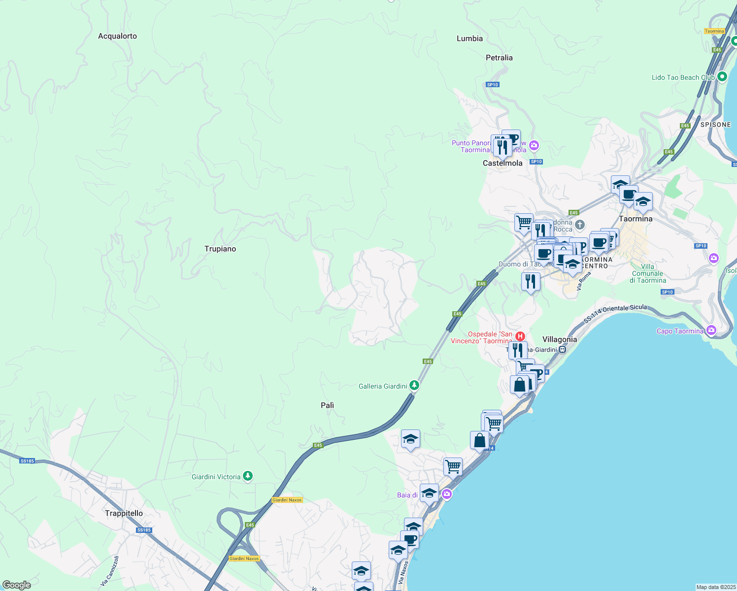Click the restaurant pin below the hospital label
The image size is (737, 591).
518,351
